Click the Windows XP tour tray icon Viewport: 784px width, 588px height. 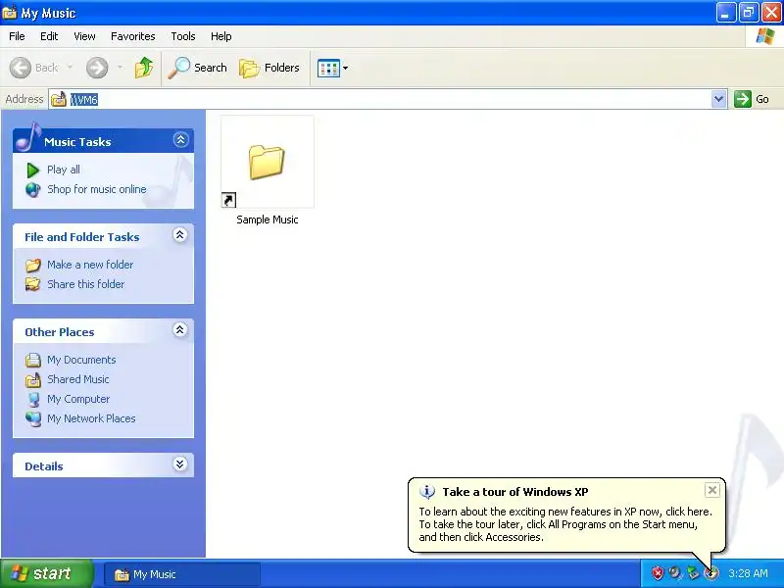(710, 573)
